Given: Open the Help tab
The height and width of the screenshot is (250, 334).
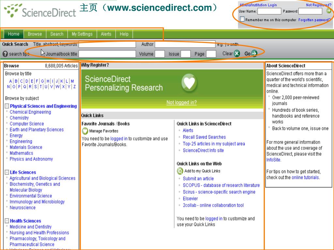Looking at the screenshot, I should click(124, 34).
